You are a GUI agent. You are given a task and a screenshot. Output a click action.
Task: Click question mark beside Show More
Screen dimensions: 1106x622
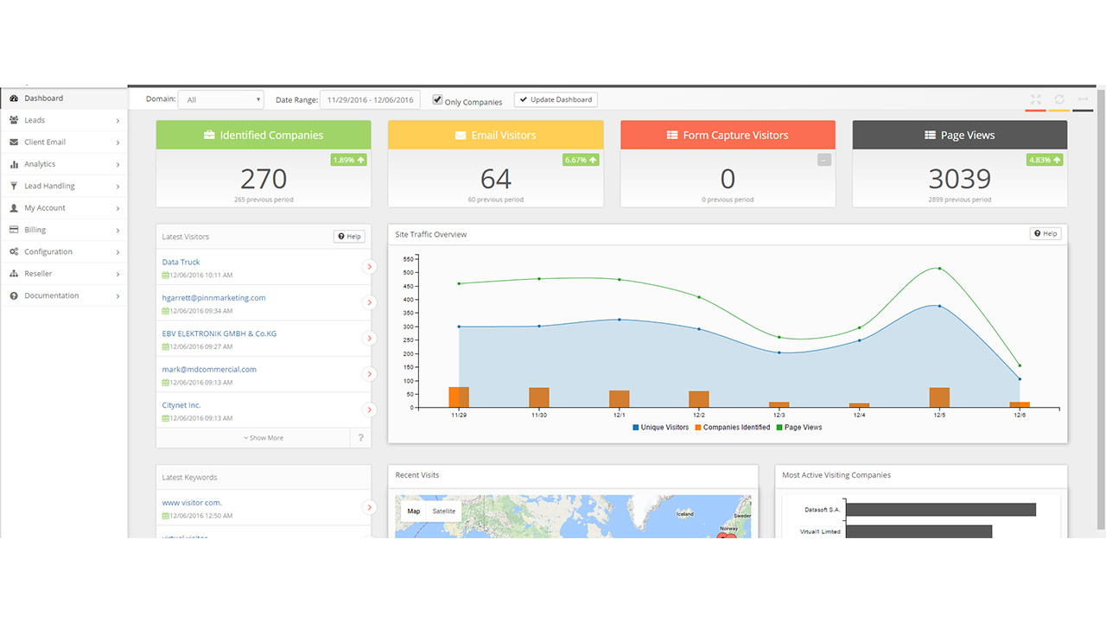point(360,438)
